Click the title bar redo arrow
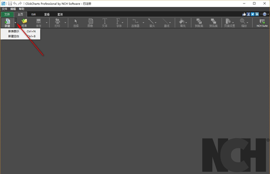Viewport: 270px width, 174px height. click(20, 3)
